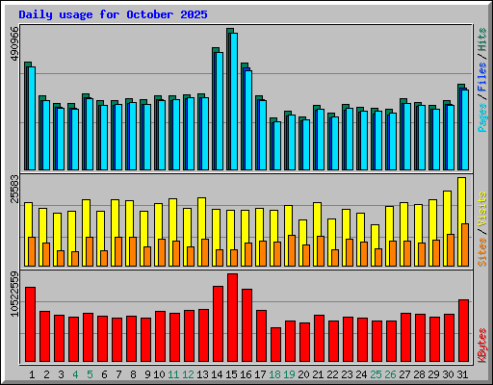Screen dimensions: 493x385
Task: Select green weekend day label 4
Action: click(x=75, y=374)
